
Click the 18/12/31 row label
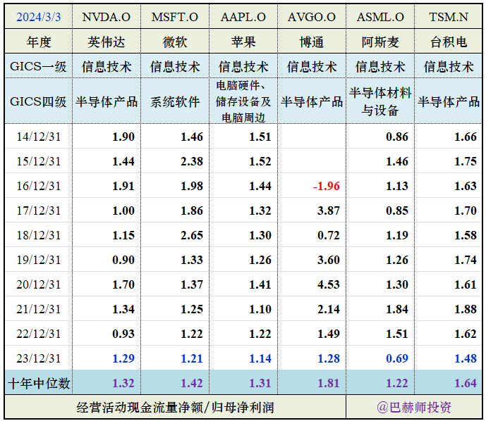[38, 235]
